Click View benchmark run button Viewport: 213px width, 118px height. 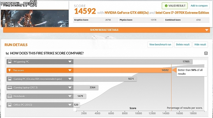(x=160, y=44)
